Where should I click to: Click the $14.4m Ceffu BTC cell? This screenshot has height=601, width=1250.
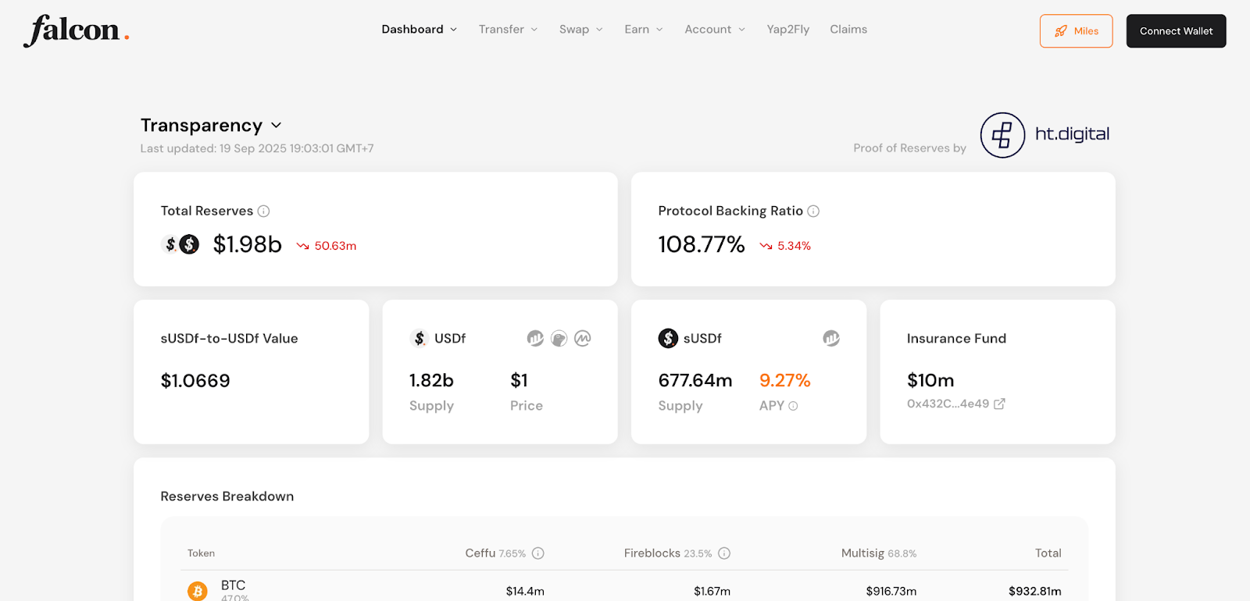coord(525,591)
